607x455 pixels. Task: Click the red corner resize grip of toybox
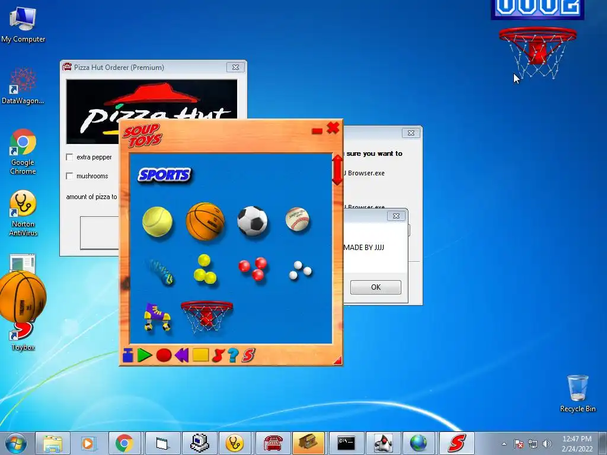pyautogui.click(x=338, y=361)
